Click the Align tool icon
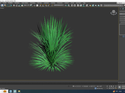Image resolution: width=125 pixels, height=93 pixels. click(69, 5)
